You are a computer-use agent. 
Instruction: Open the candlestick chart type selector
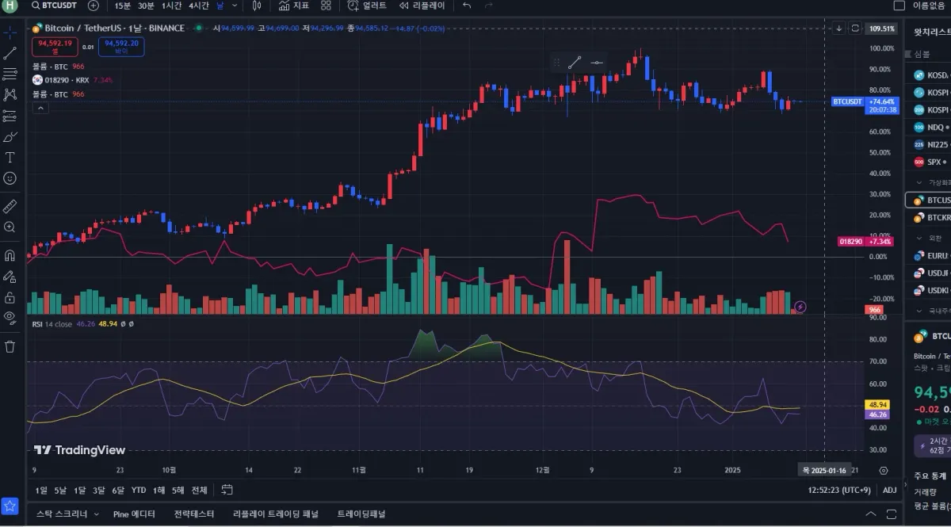click(257, 6)
